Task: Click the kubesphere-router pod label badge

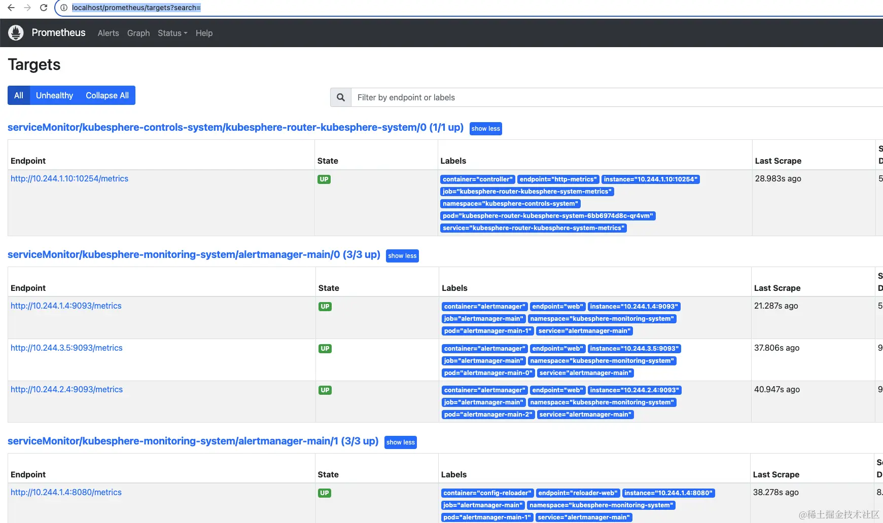Action: click(548, 216)
